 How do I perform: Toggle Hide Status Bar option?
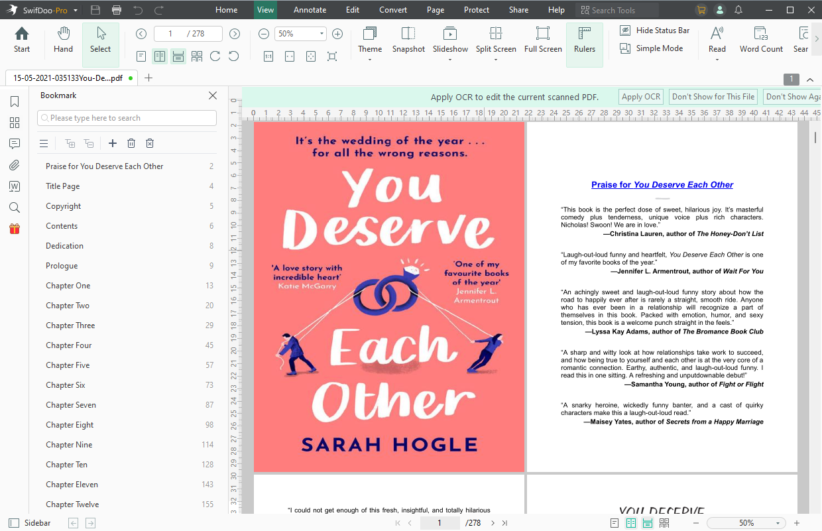pyautogui.click(x=654, y=30)
